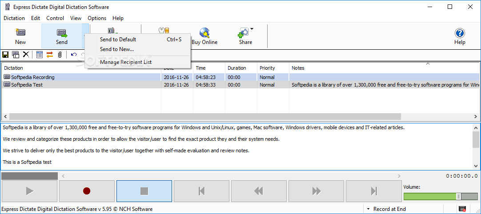Start recording with the red Record button
The height and width of the screenshot is (214, 481).
point(87,191)
